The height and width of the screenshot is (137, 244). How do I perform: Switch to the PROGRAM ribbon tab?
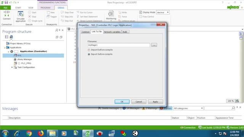coord(45,8)
